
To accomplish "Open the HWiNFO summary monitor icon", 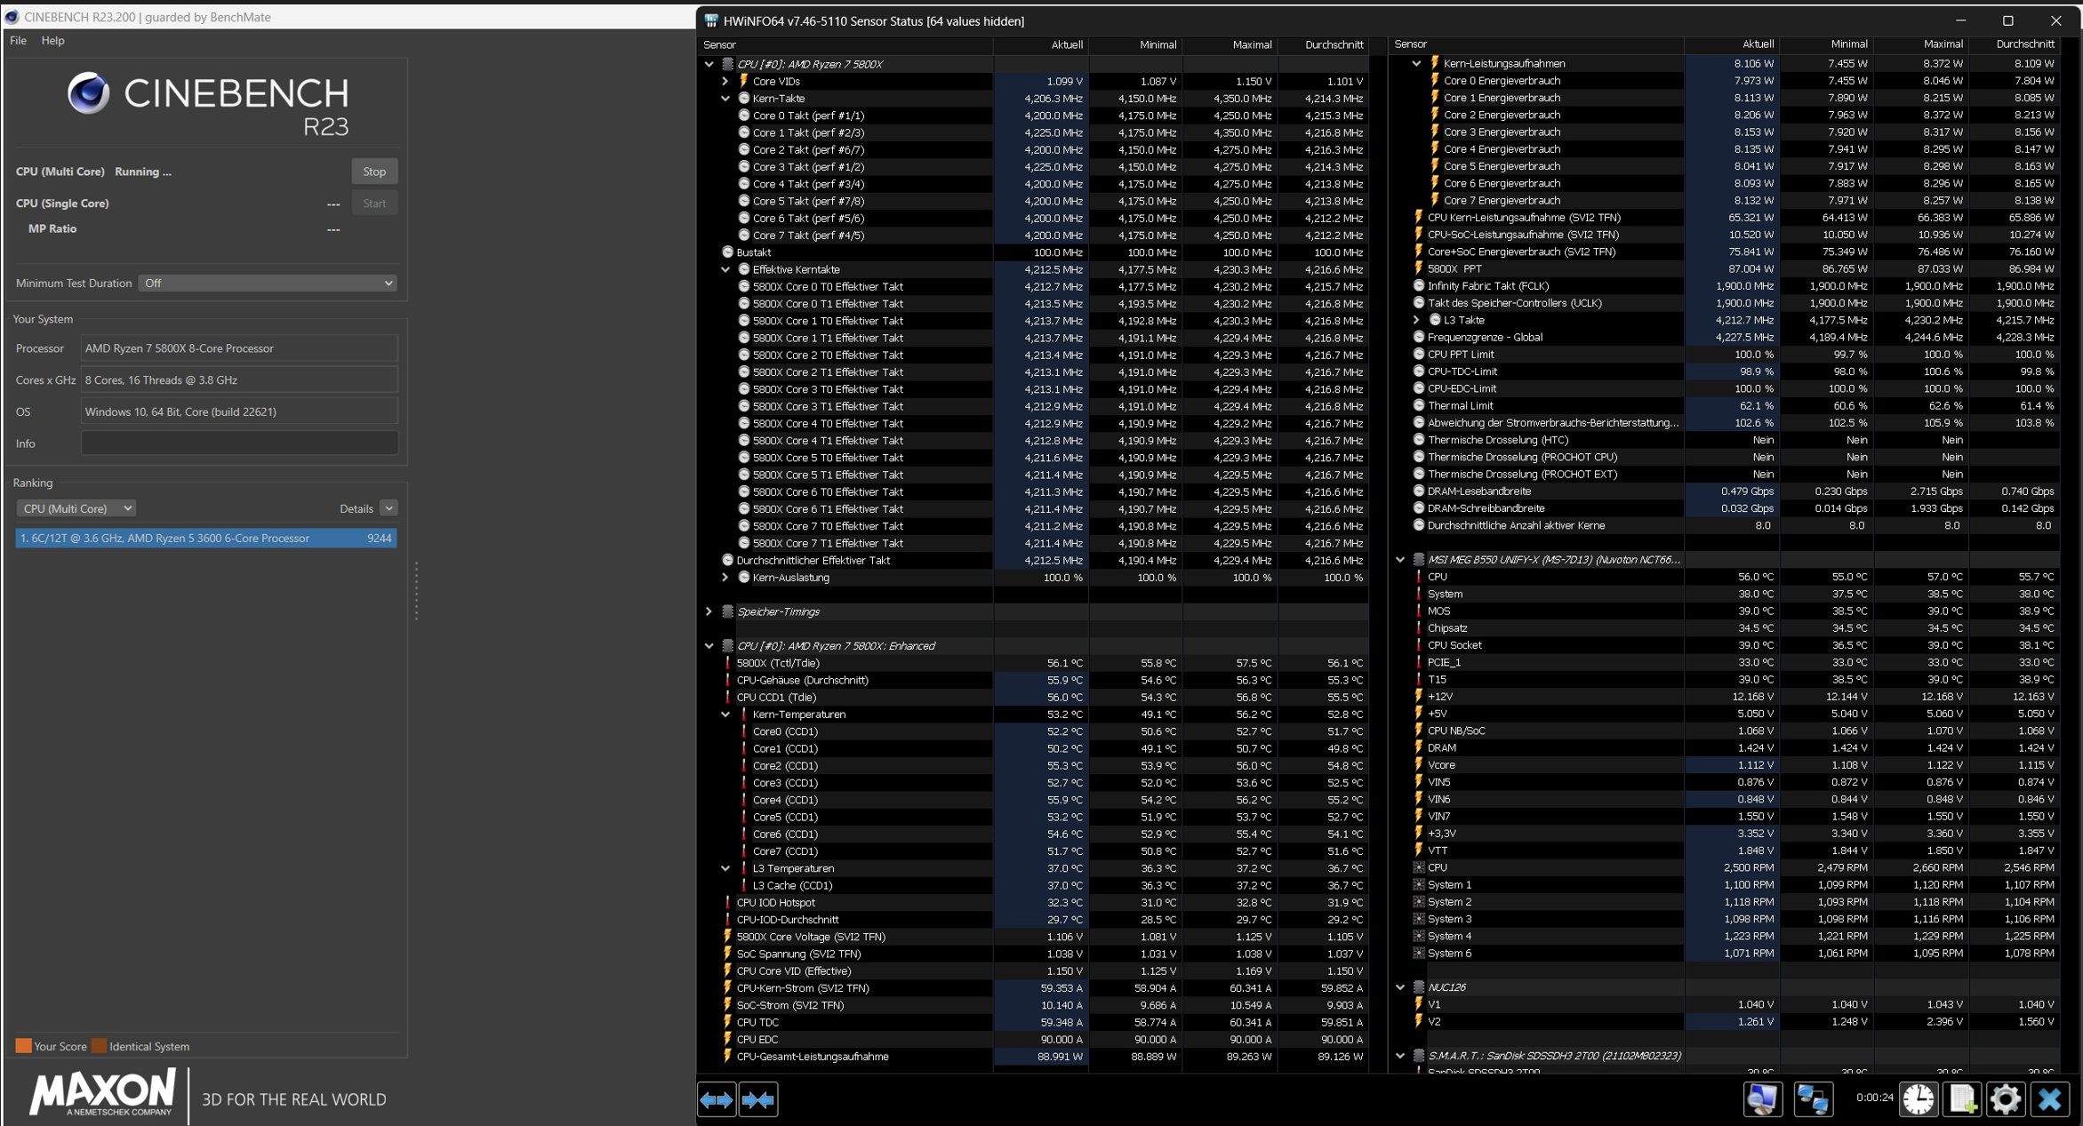I will 1762,1099.
